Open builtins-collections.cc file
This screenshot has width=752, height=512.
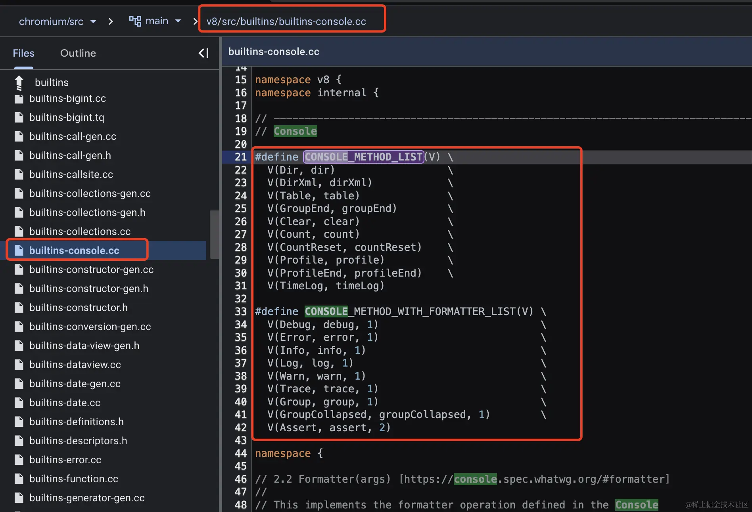80,231
